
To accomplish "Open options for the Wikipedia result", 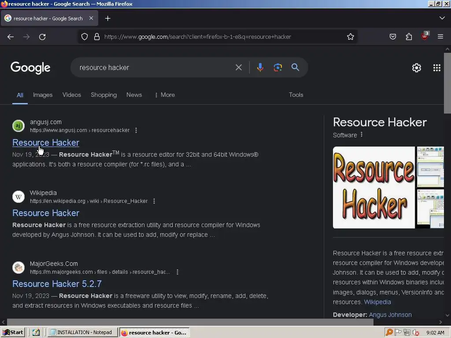I will point(154,201).
